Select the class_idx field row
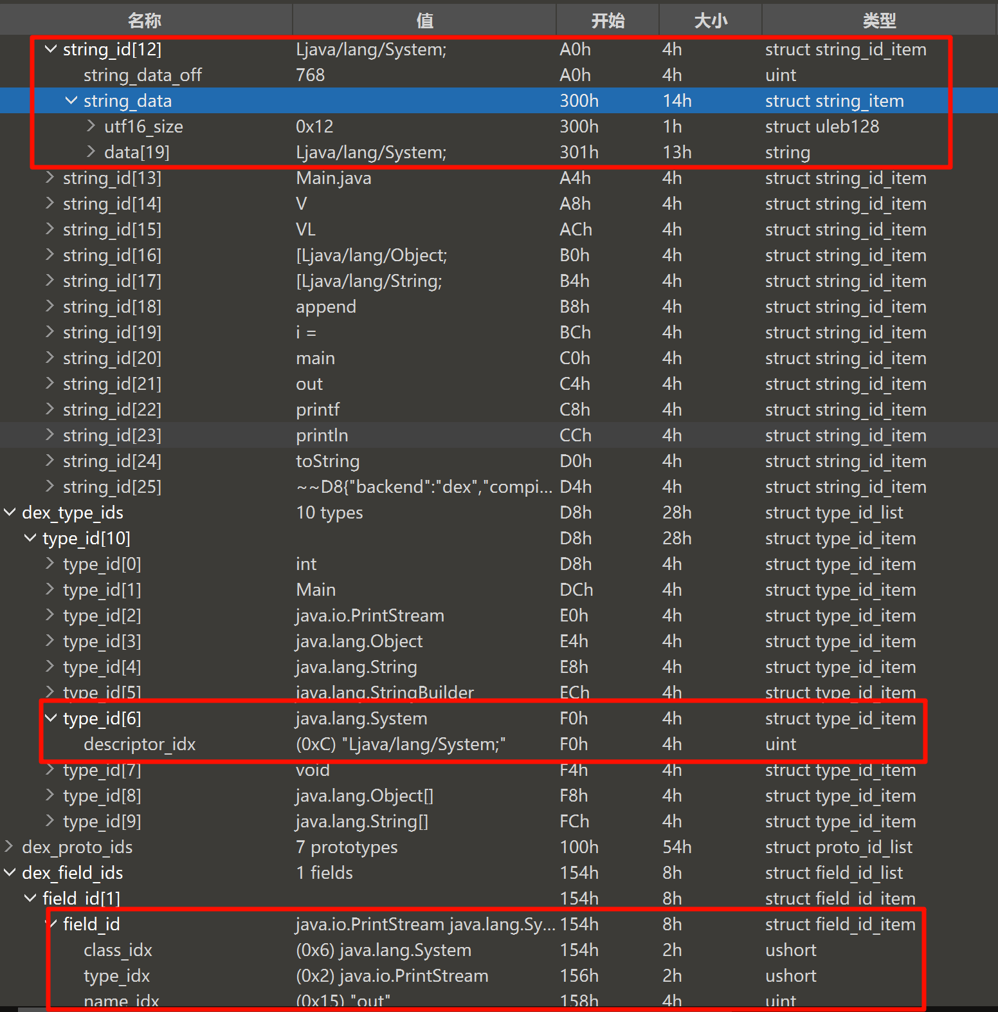Screen dimensions: 998x1012 [118, 950]
